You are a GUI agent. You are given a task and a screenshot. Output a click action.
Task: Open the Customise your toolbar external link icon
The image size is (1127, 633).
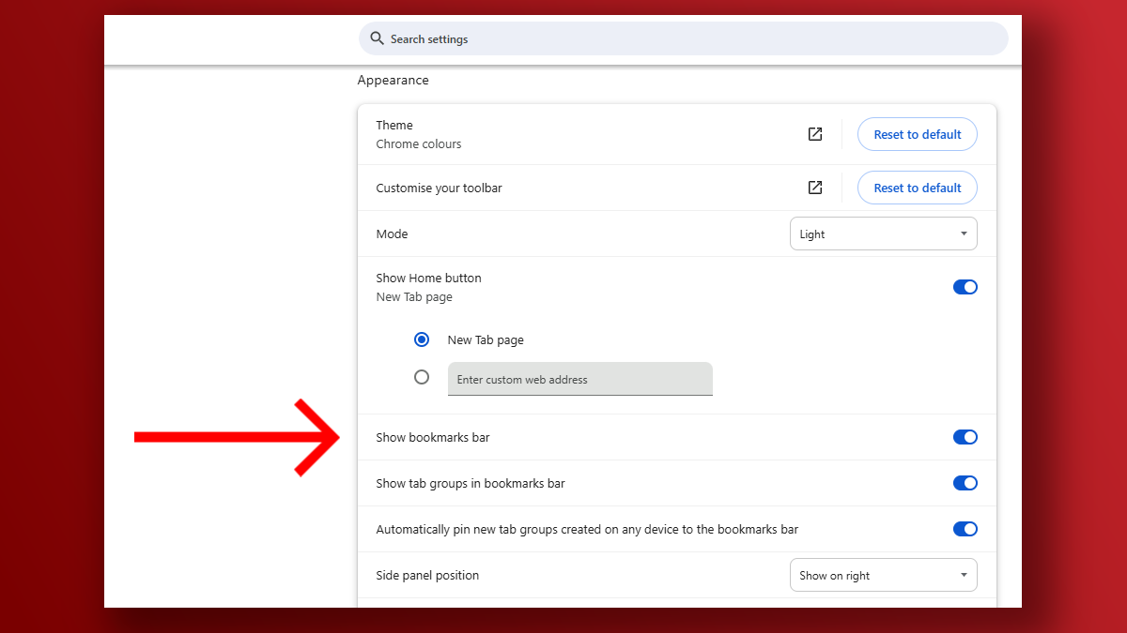814,188
